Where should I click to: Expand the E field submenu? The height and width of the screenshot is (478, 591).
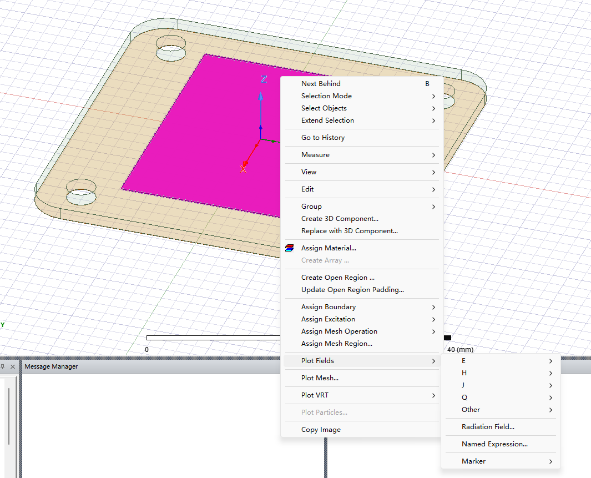[464, 361]
